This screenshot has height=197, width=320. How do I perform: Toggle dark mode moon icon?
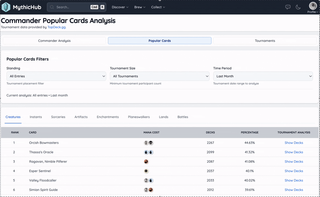(298, 7)
